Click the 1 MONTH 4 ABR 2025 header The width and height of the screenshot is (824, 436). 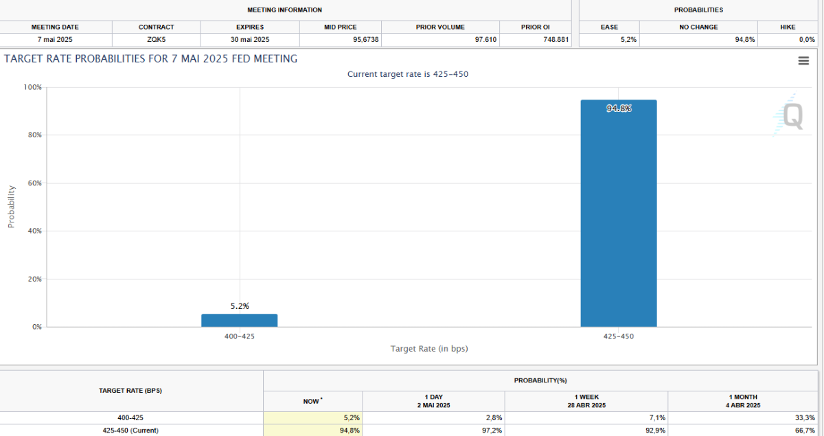[x=743, y=401]
